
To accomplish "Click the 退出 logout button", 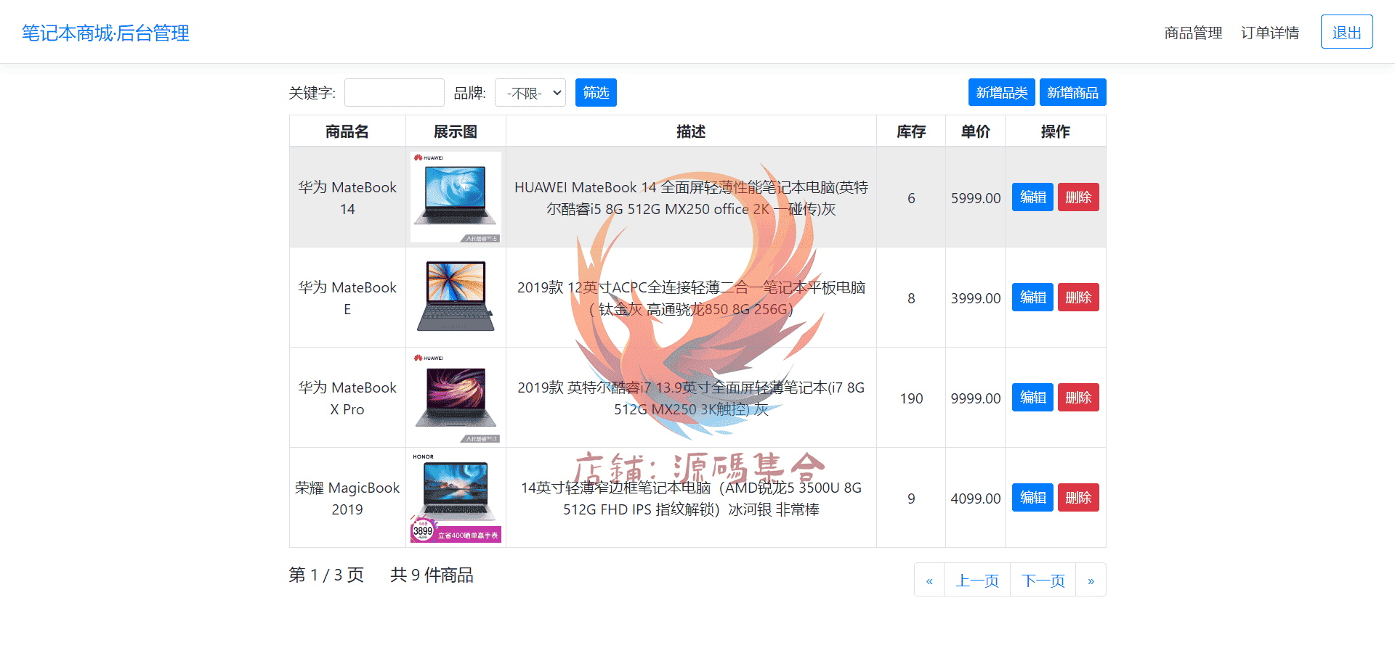I will (x=1346, y=32).
